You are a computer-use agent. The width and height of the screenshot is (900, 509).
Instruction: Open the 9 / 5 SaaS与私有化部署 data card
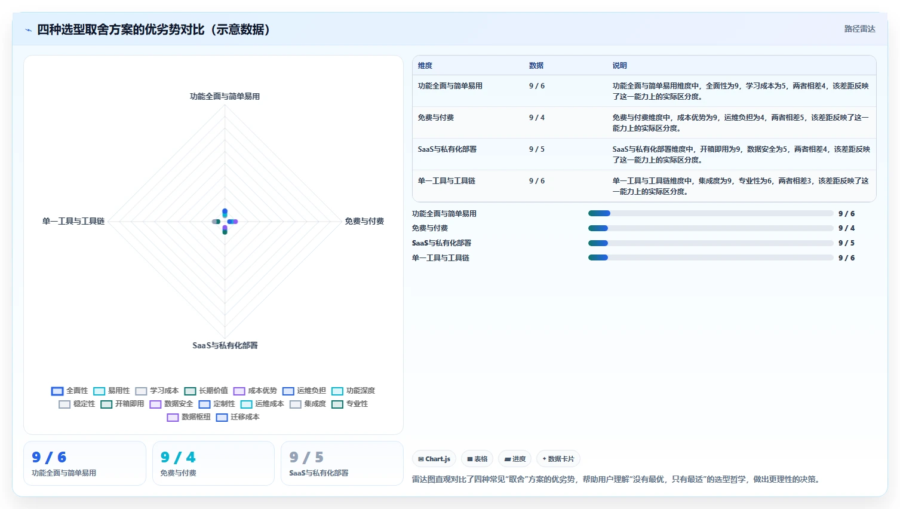click(x=342, y=464)
